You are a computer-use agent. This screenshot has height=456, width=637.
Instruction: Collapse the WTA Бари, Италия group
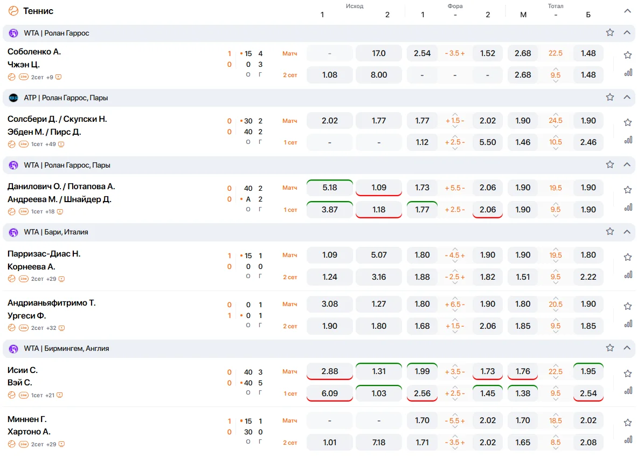(627, 232)
